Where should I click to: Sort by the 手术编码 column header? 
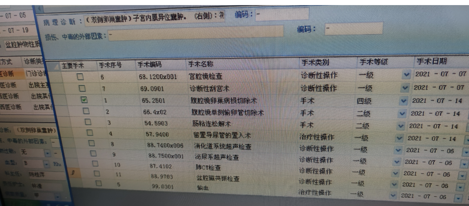(149, 65)
